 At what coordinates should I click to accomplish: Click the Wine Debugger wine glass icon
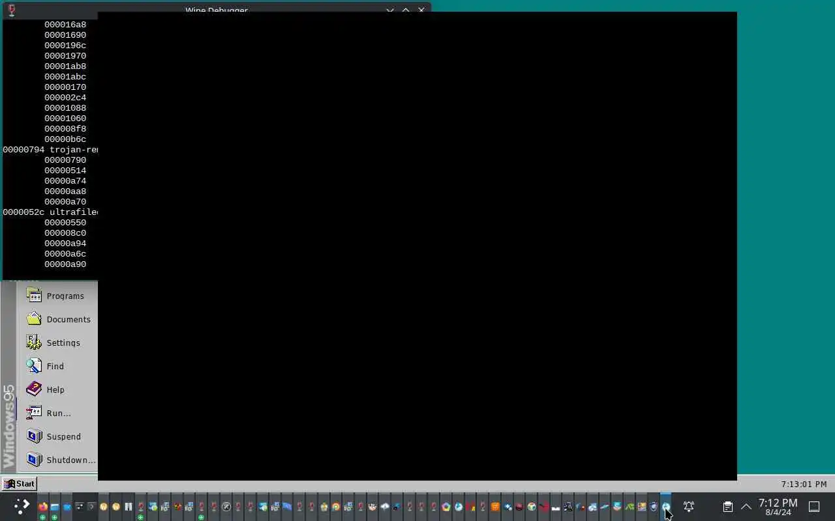[x=11, y=10]
